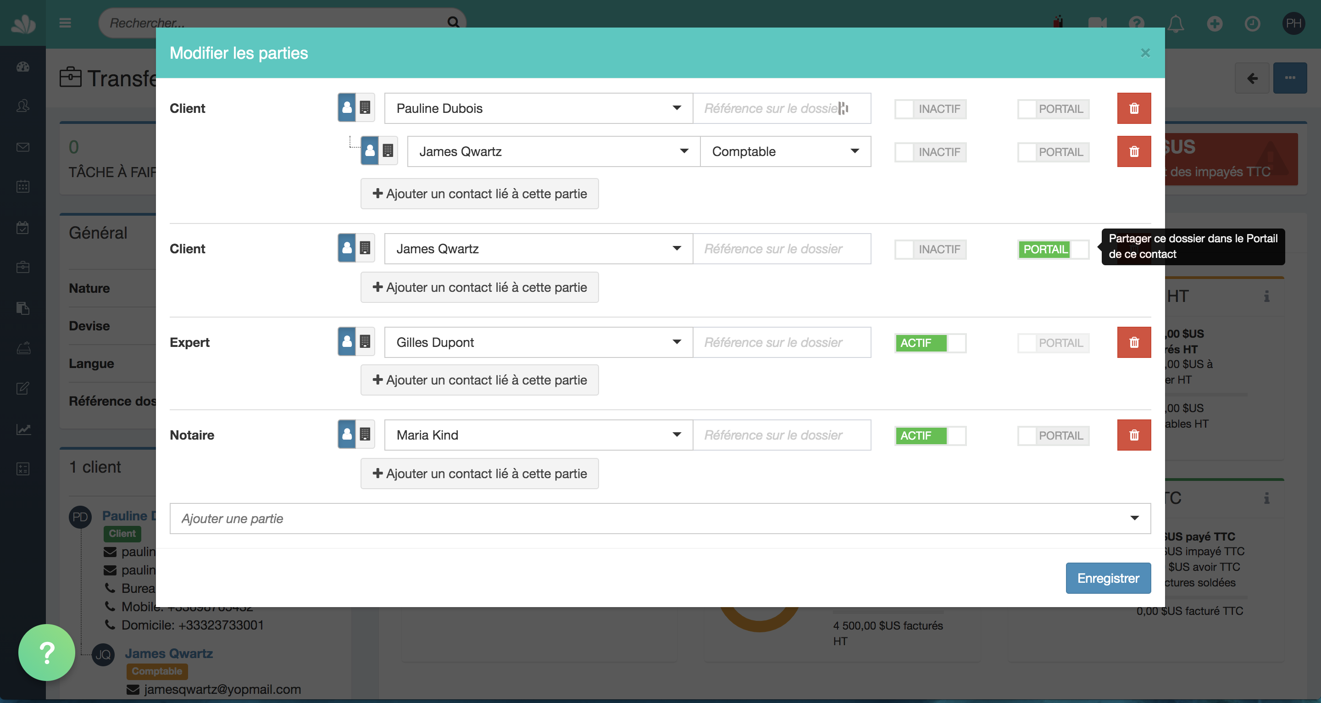Open dashboard from sidebar gauge icon
This screenshot has height=703, width=1321.
coord(23,67)
